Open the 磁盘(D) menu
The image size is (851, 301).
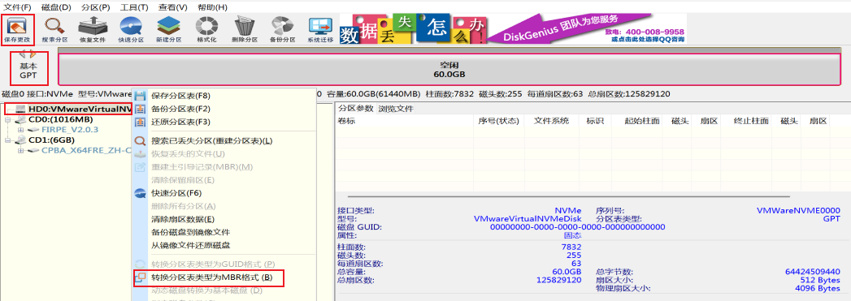(x=56, y=7)
